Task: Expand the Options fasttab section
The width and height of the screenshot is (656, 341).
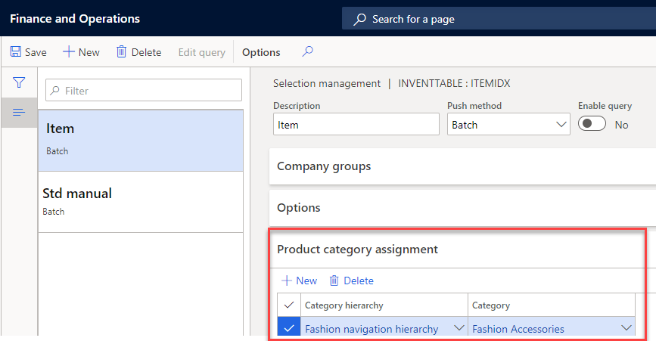Action: point(463,208)
